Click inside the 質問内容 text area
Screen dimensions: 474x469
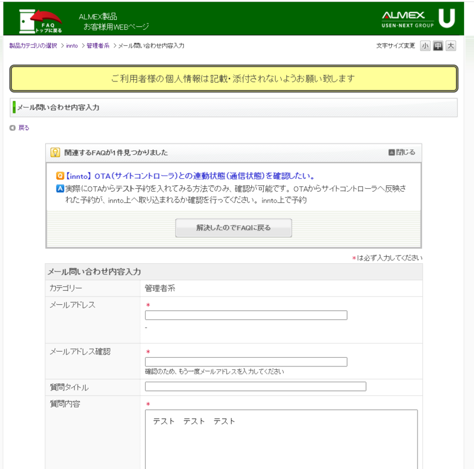coord(281,440)
